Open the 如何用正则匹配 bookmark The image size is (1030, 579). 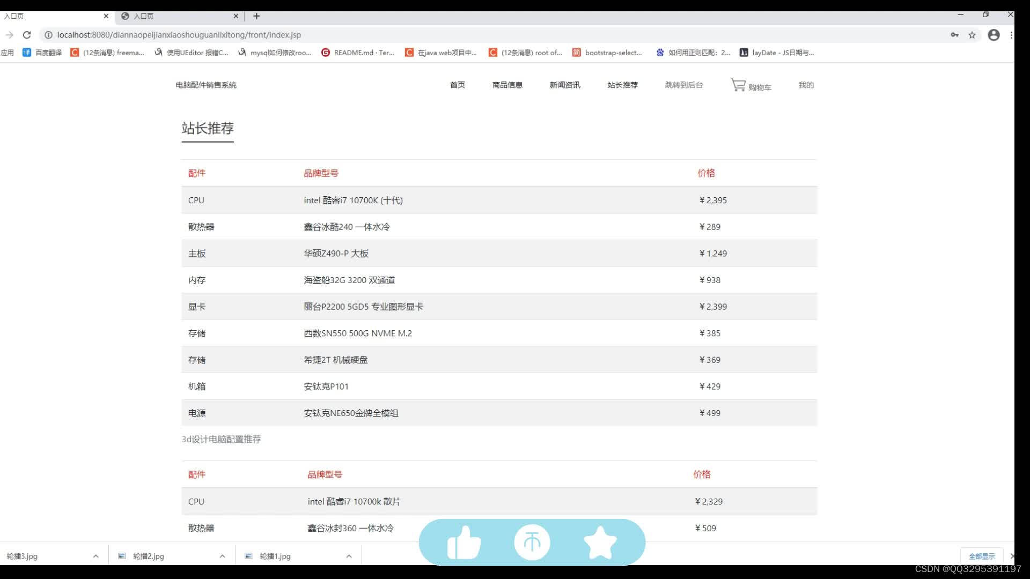693,53
